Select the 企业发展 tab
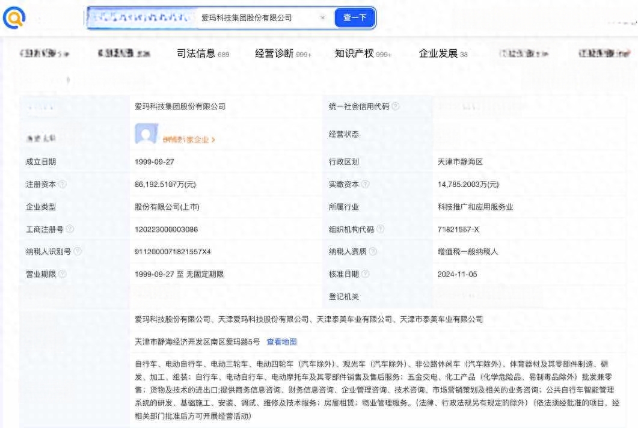 (x=443, y=53)
